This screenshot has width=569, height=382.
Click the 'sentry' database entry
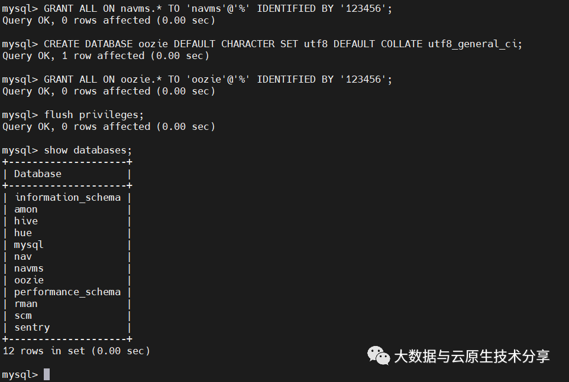[x=32, y=328]
